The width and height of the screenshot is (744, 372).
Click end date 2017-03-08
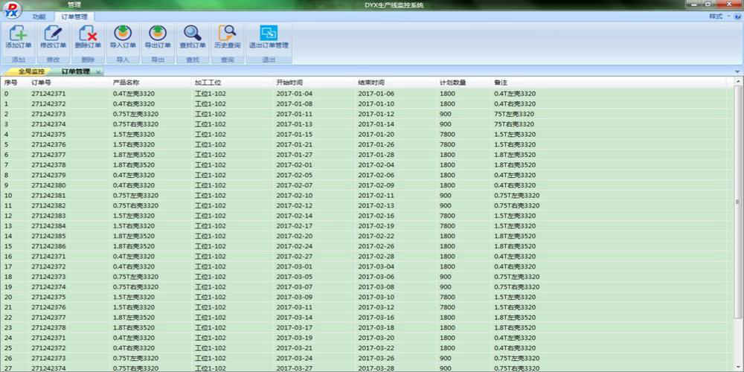click(376, 287)
